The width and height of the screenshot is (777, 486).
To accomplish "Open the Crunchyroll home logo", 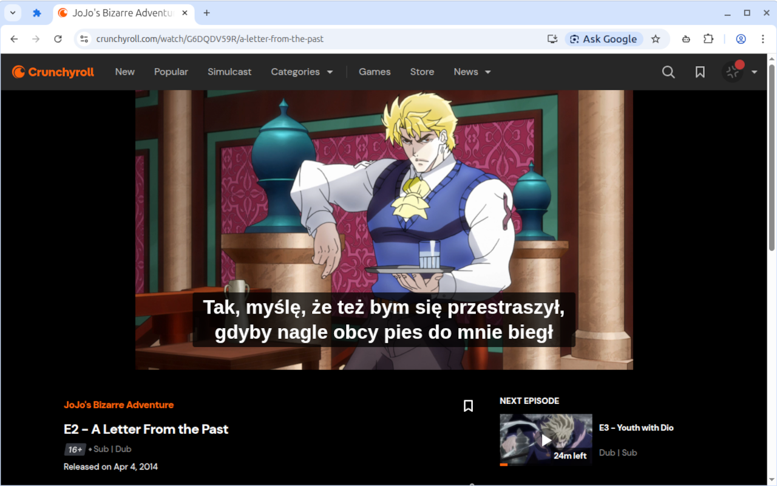I will 53,72.
